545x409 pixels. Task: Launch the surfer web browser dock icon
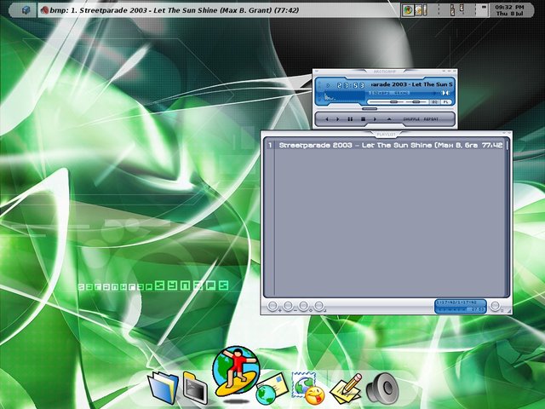coord(236,372)
